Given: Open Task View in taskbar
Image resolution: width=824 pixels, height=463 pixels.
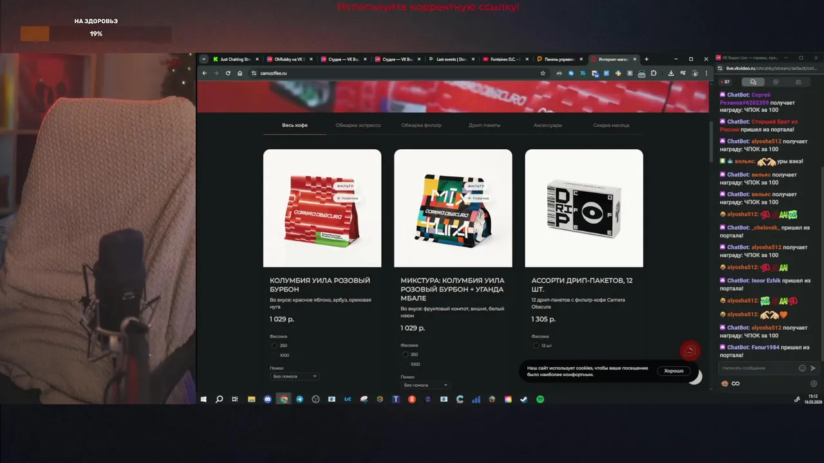Looking at the screenshot, I should click(235, 399).
